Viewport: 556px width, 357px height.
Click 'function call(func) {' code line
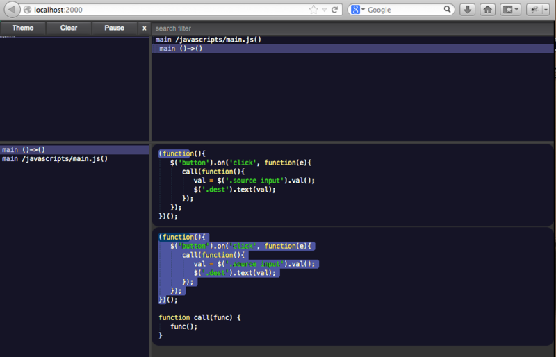click(x=199, y=317)
